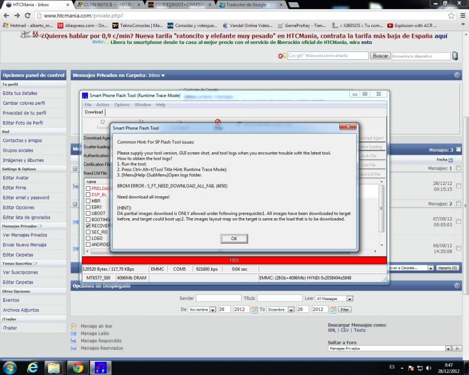Open the TeknoConsolas bookmark
The height and width of the screenshot is (375, 469).
(138, 26)
